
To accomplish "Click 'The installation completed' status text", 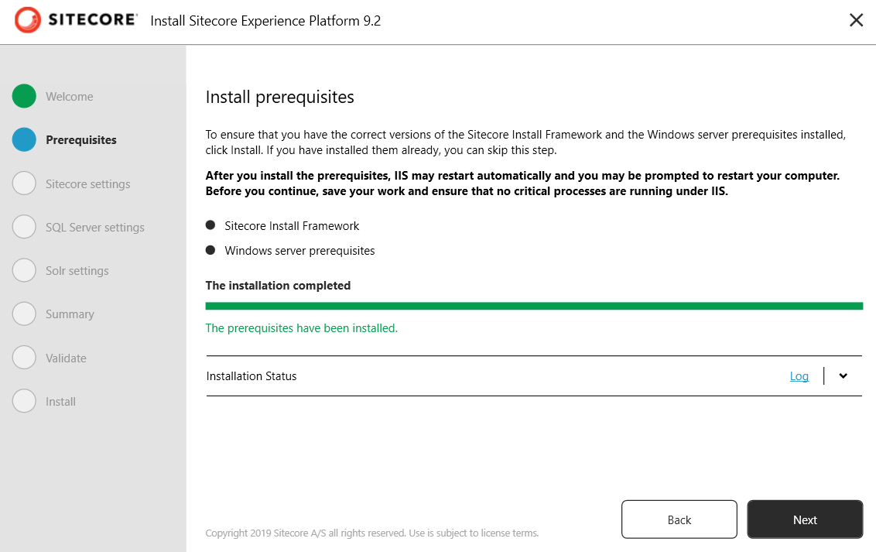I will (x=278, y=286).
